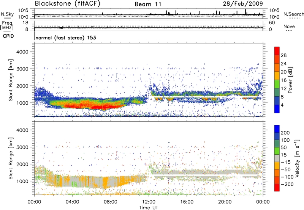Click the '4000' tick on power panel axis
This screenshot has width=304, height=210.
click(22, 52)
